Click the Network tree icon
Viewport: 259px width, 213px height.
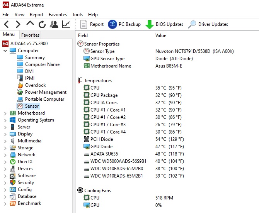pyautogui.click(x=13, y=155)
